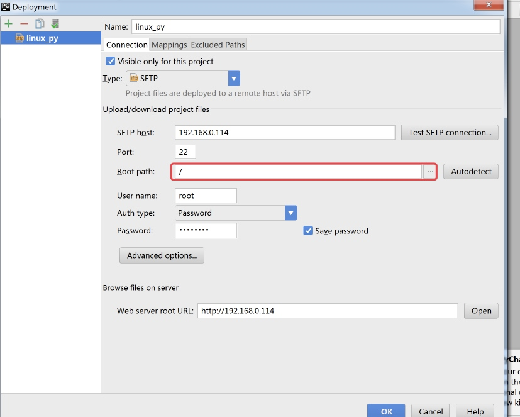Click the Name field containing linux_py
Screen dimensions: 520x417
click(x=316, y=27)
